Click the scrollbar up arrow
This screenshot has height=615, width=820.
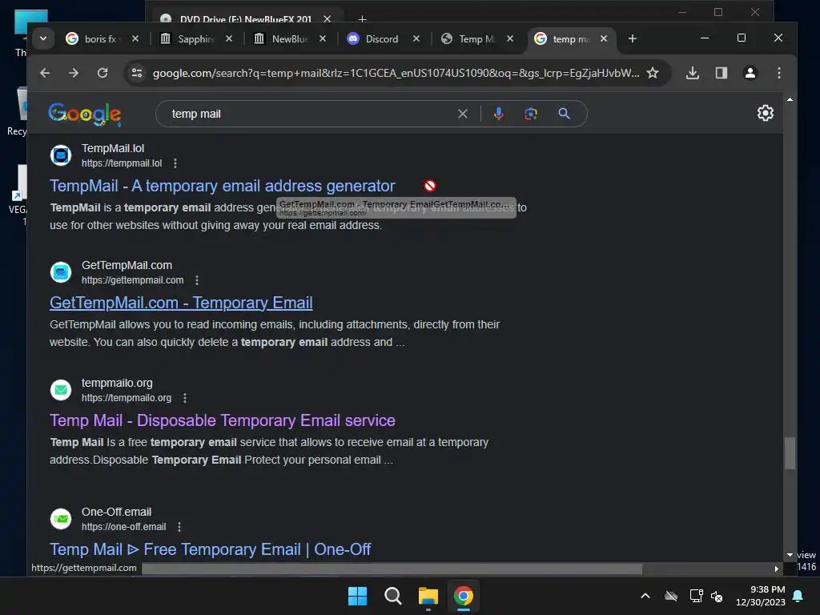coord(790,99)
